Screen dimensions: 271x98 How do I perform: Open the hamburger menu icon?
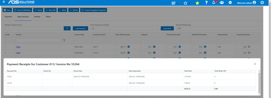tap(4, 2)
